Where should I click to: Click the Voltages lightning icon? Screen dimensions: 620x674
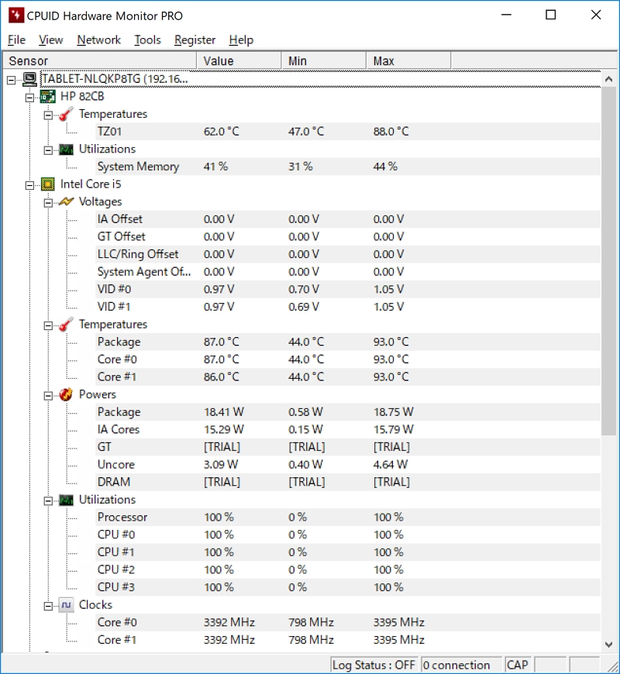66,201
